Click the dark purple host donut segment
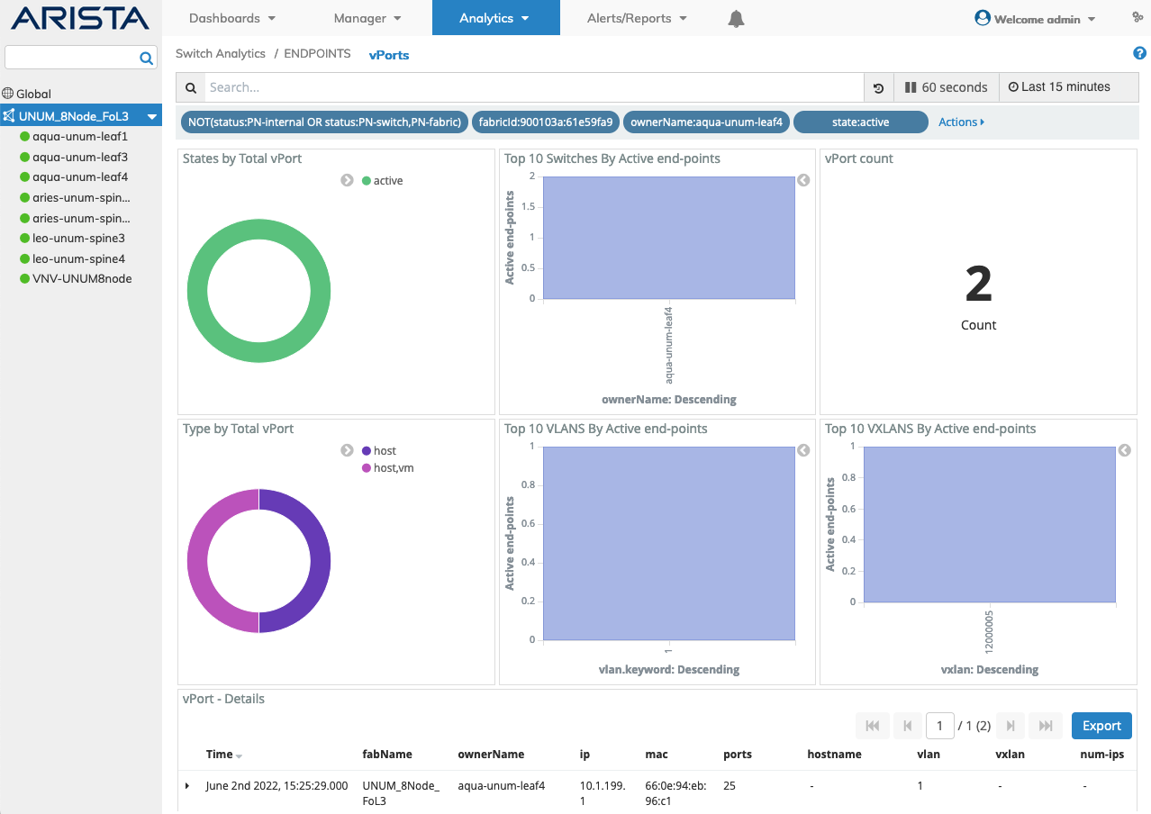This screenshot has height=814, width=1151. tap(320, 561)
